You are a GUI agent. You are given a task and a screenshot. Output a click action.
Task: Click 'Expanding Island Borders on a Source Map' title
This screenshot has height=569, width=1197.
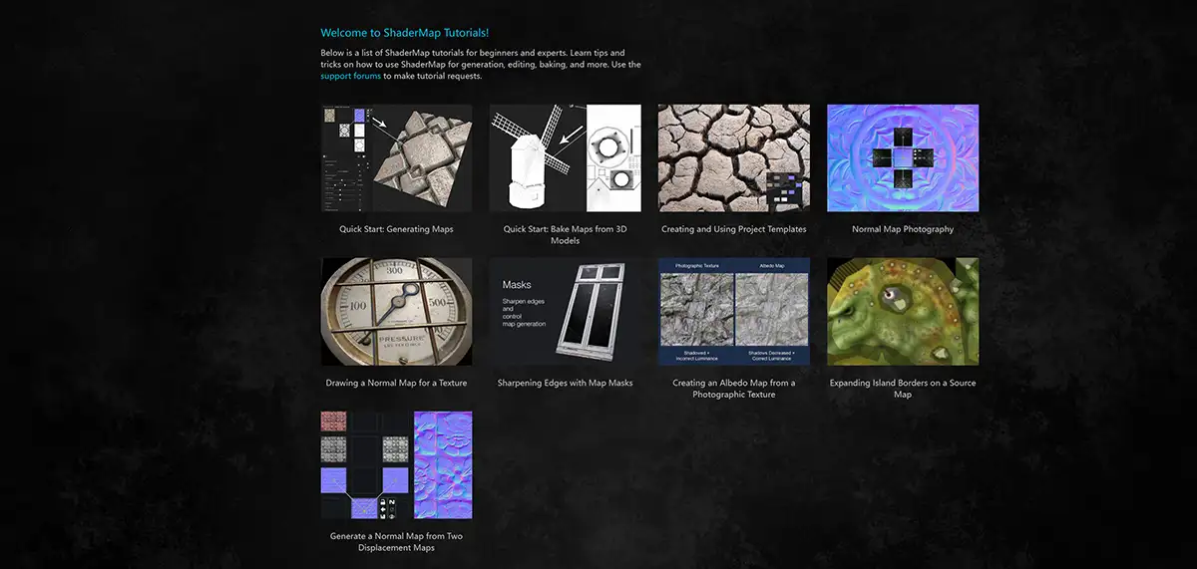click(903, 389)
